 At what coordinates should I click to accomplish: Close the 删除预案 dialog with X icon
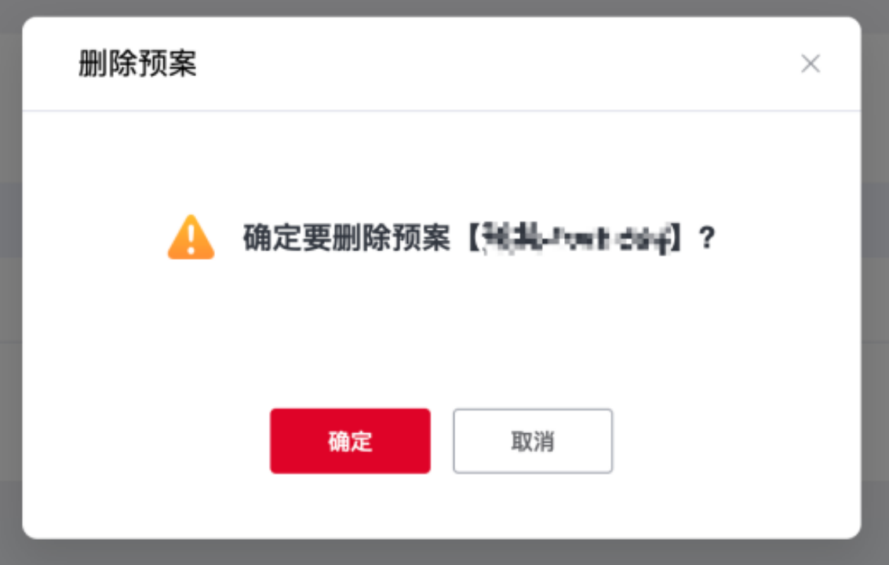pos(811,64)
